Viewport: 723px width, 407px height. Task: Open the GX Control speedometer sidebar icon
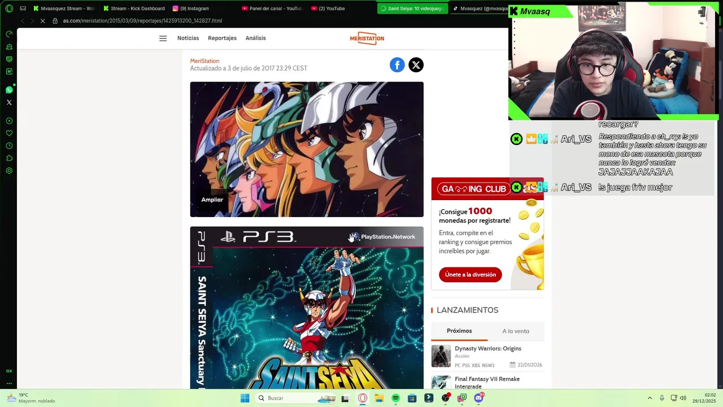(x=9, y=34)
